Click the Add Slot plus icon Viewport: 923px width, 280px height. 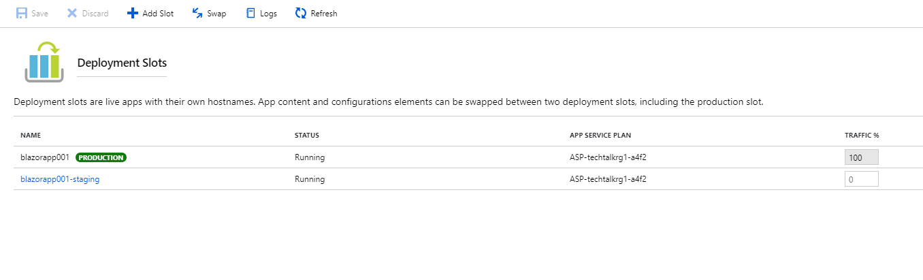click(x=132, y=13)
